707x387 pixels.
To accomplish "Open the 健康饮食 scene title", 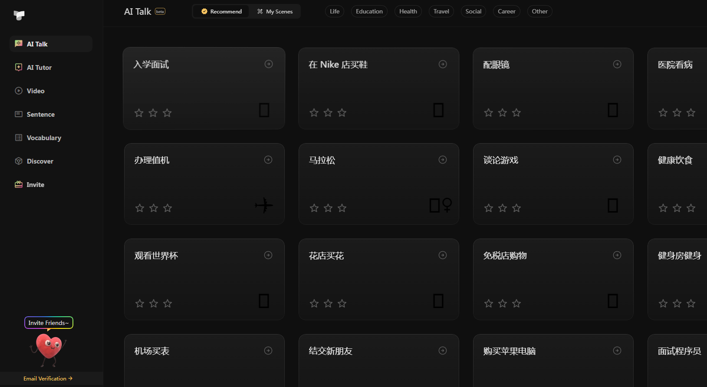I will [x=675, y=160].
